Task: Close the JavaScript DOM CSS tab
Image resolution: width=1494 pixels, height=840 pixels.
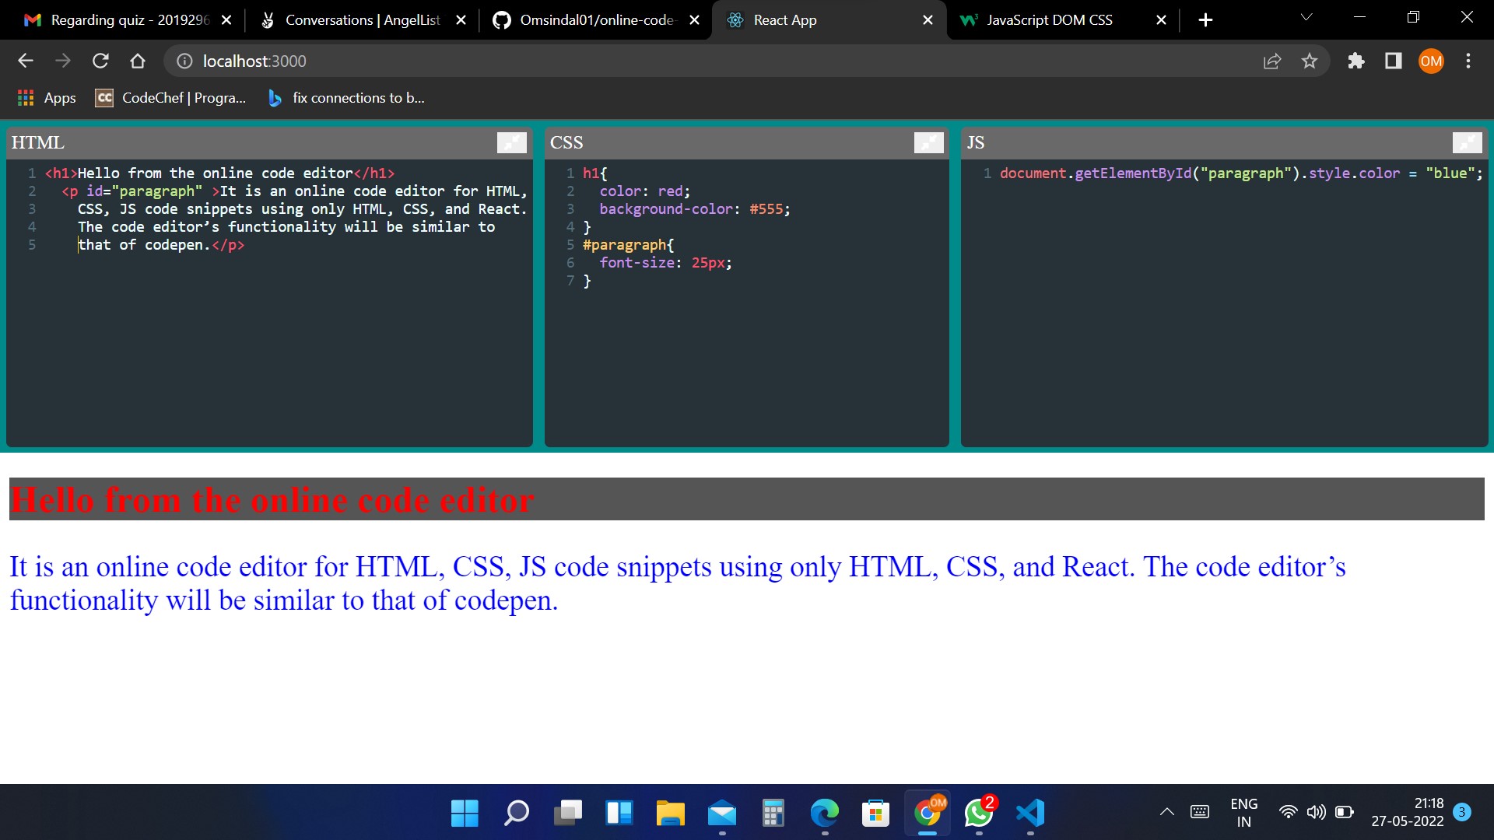Action: click(x=1161, y=20)
